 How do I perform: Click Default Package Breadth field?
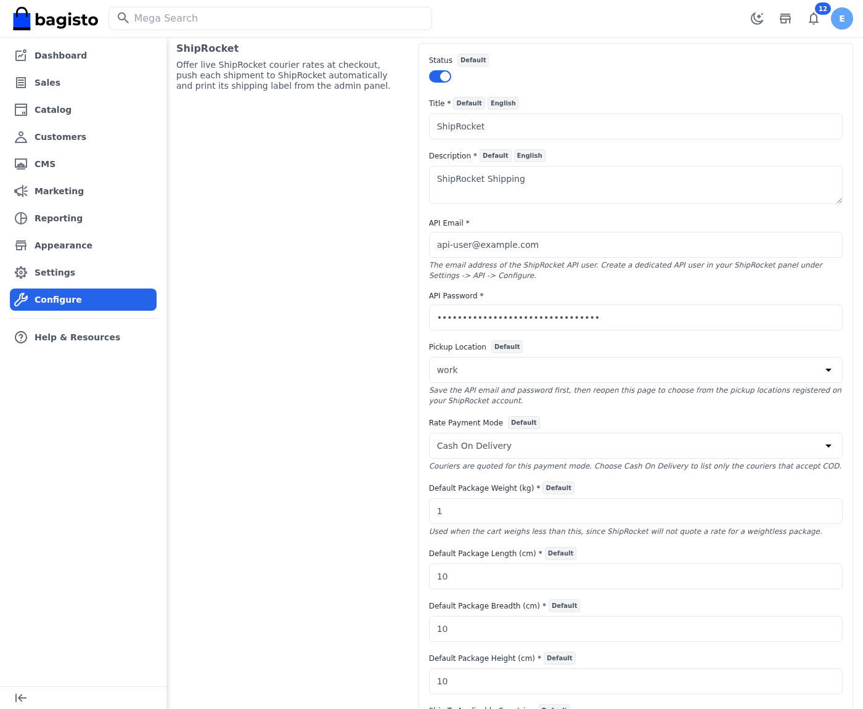pyautogui.click(x=636, y=629)
